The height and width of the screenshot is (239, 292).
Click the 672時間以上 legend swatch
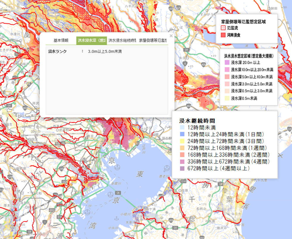coord(182,169)
